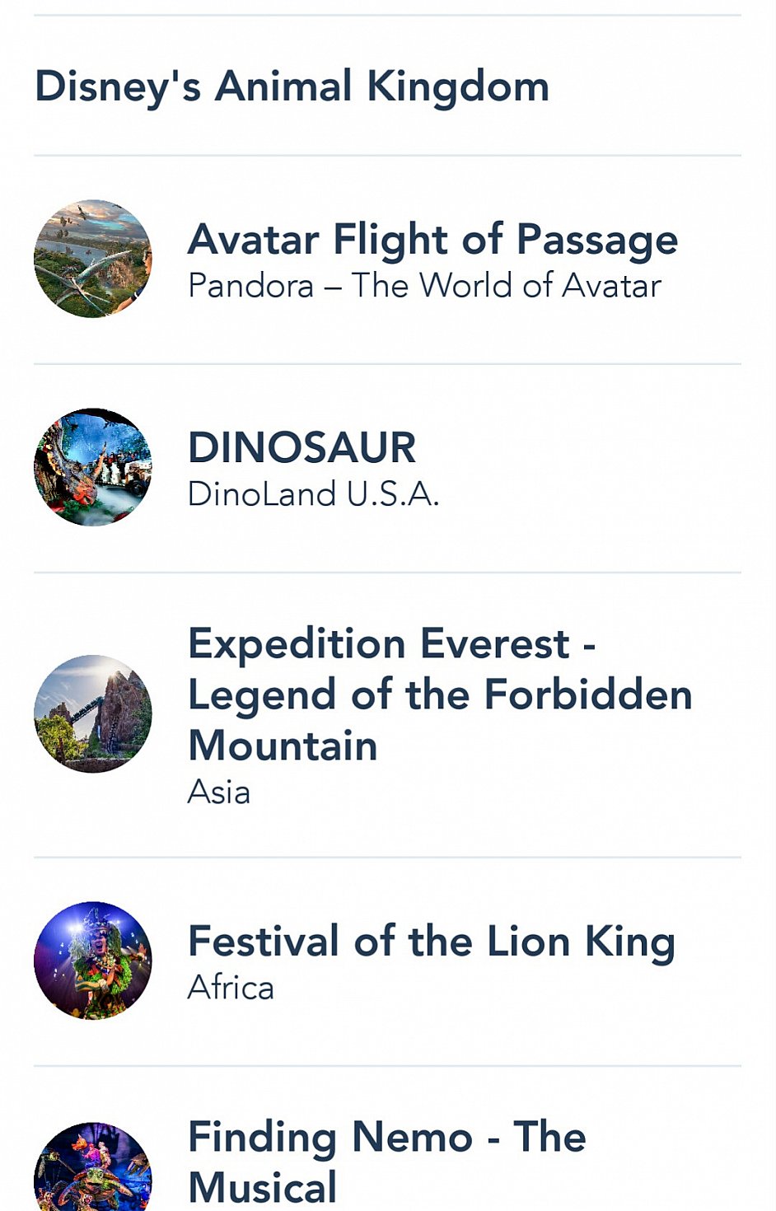Screen dimensions: 776x1211
Task: Click the Asia location label
Action: tap(219, 793)
